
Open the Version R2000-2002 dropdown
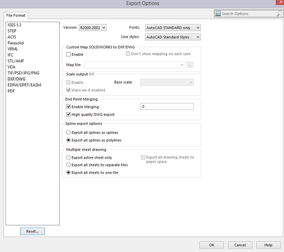pyautogui.click(x=92, y=28)
